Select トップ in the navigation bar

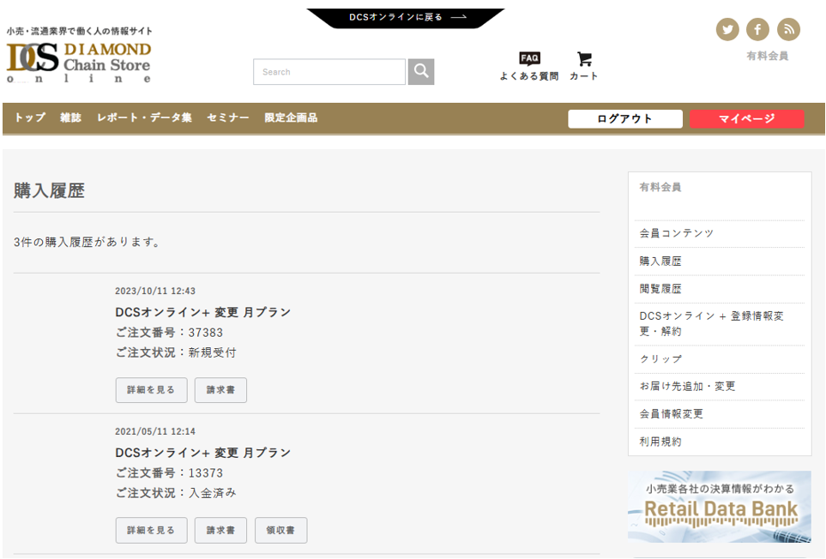point(30,118)
